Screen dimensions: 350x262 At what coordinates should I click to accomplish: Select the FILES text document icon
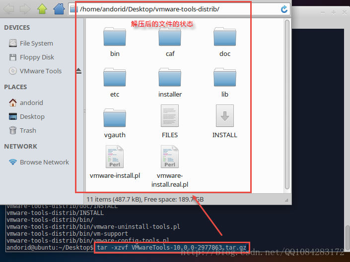coord(170,116)
